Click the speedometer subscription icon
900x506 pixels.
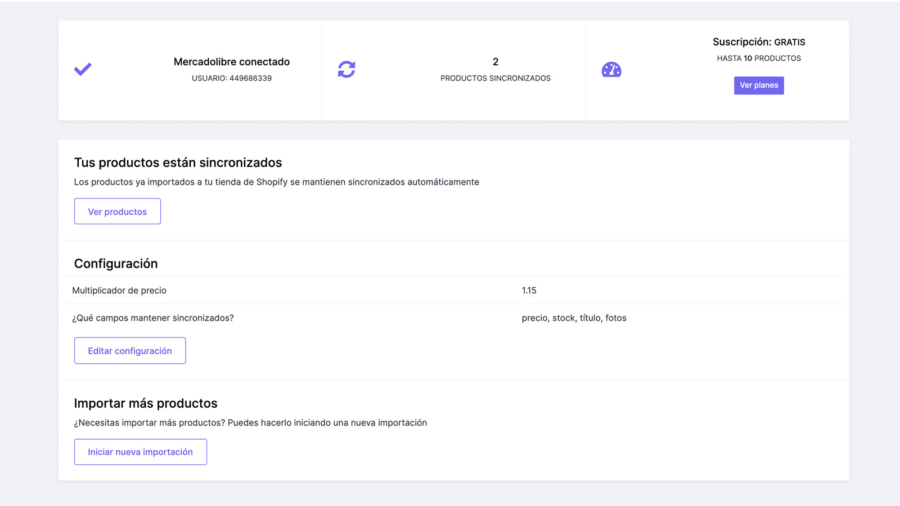[611, 70]
